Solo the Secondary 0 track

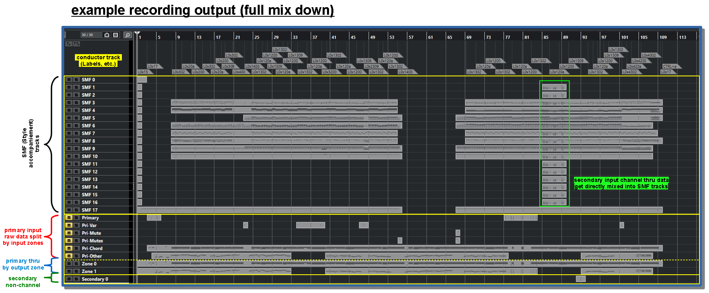pyautogui.click(x=76, y=279)
